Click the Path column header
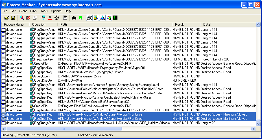The image size is (262, 139). (x=115, y=25)
